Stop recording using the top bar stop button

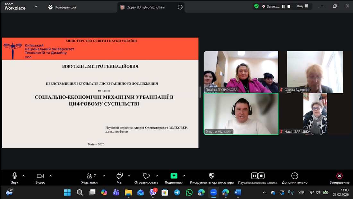(x=289, y=6)
